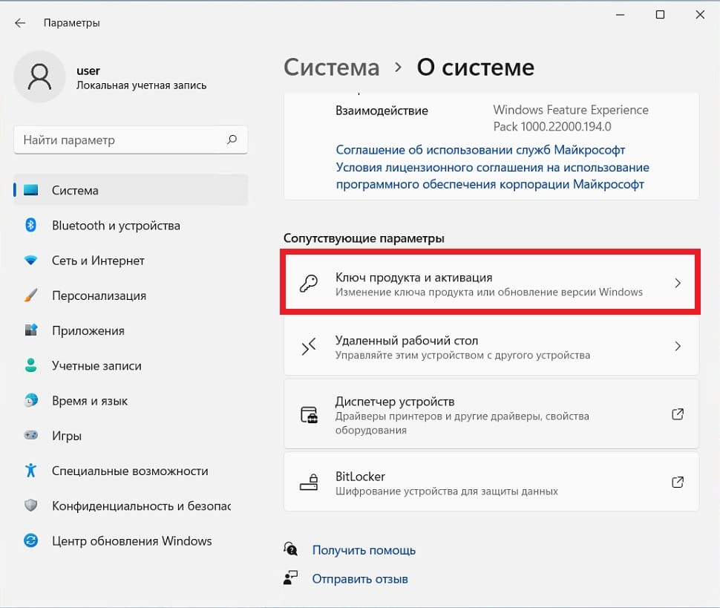The width and height of the screenshot is (720, 608).
Task: Select the Система monitor icon in sidebar
Action: point(30,189)
